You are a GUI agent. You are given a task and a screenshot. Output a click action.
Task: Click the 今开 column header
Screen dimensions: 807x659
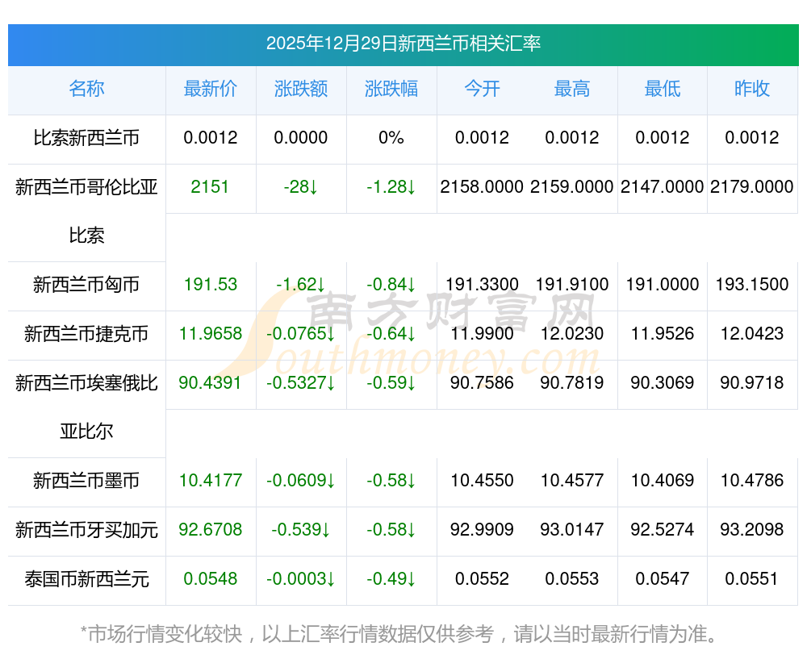coord(482,89)
